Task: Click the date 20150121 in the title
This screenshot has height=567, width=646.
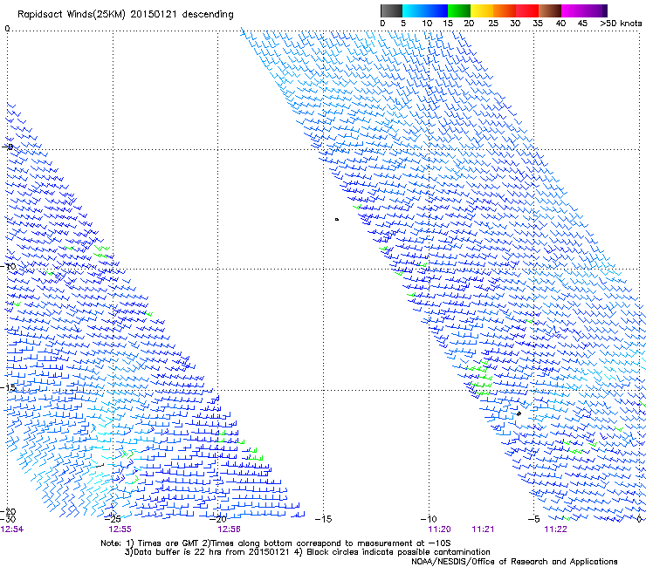Action: (154, 15)
